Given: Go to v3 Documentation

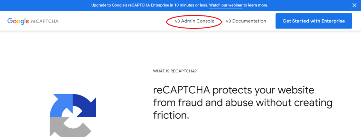Looking at the screenshot, I should [x=246, y=21].
